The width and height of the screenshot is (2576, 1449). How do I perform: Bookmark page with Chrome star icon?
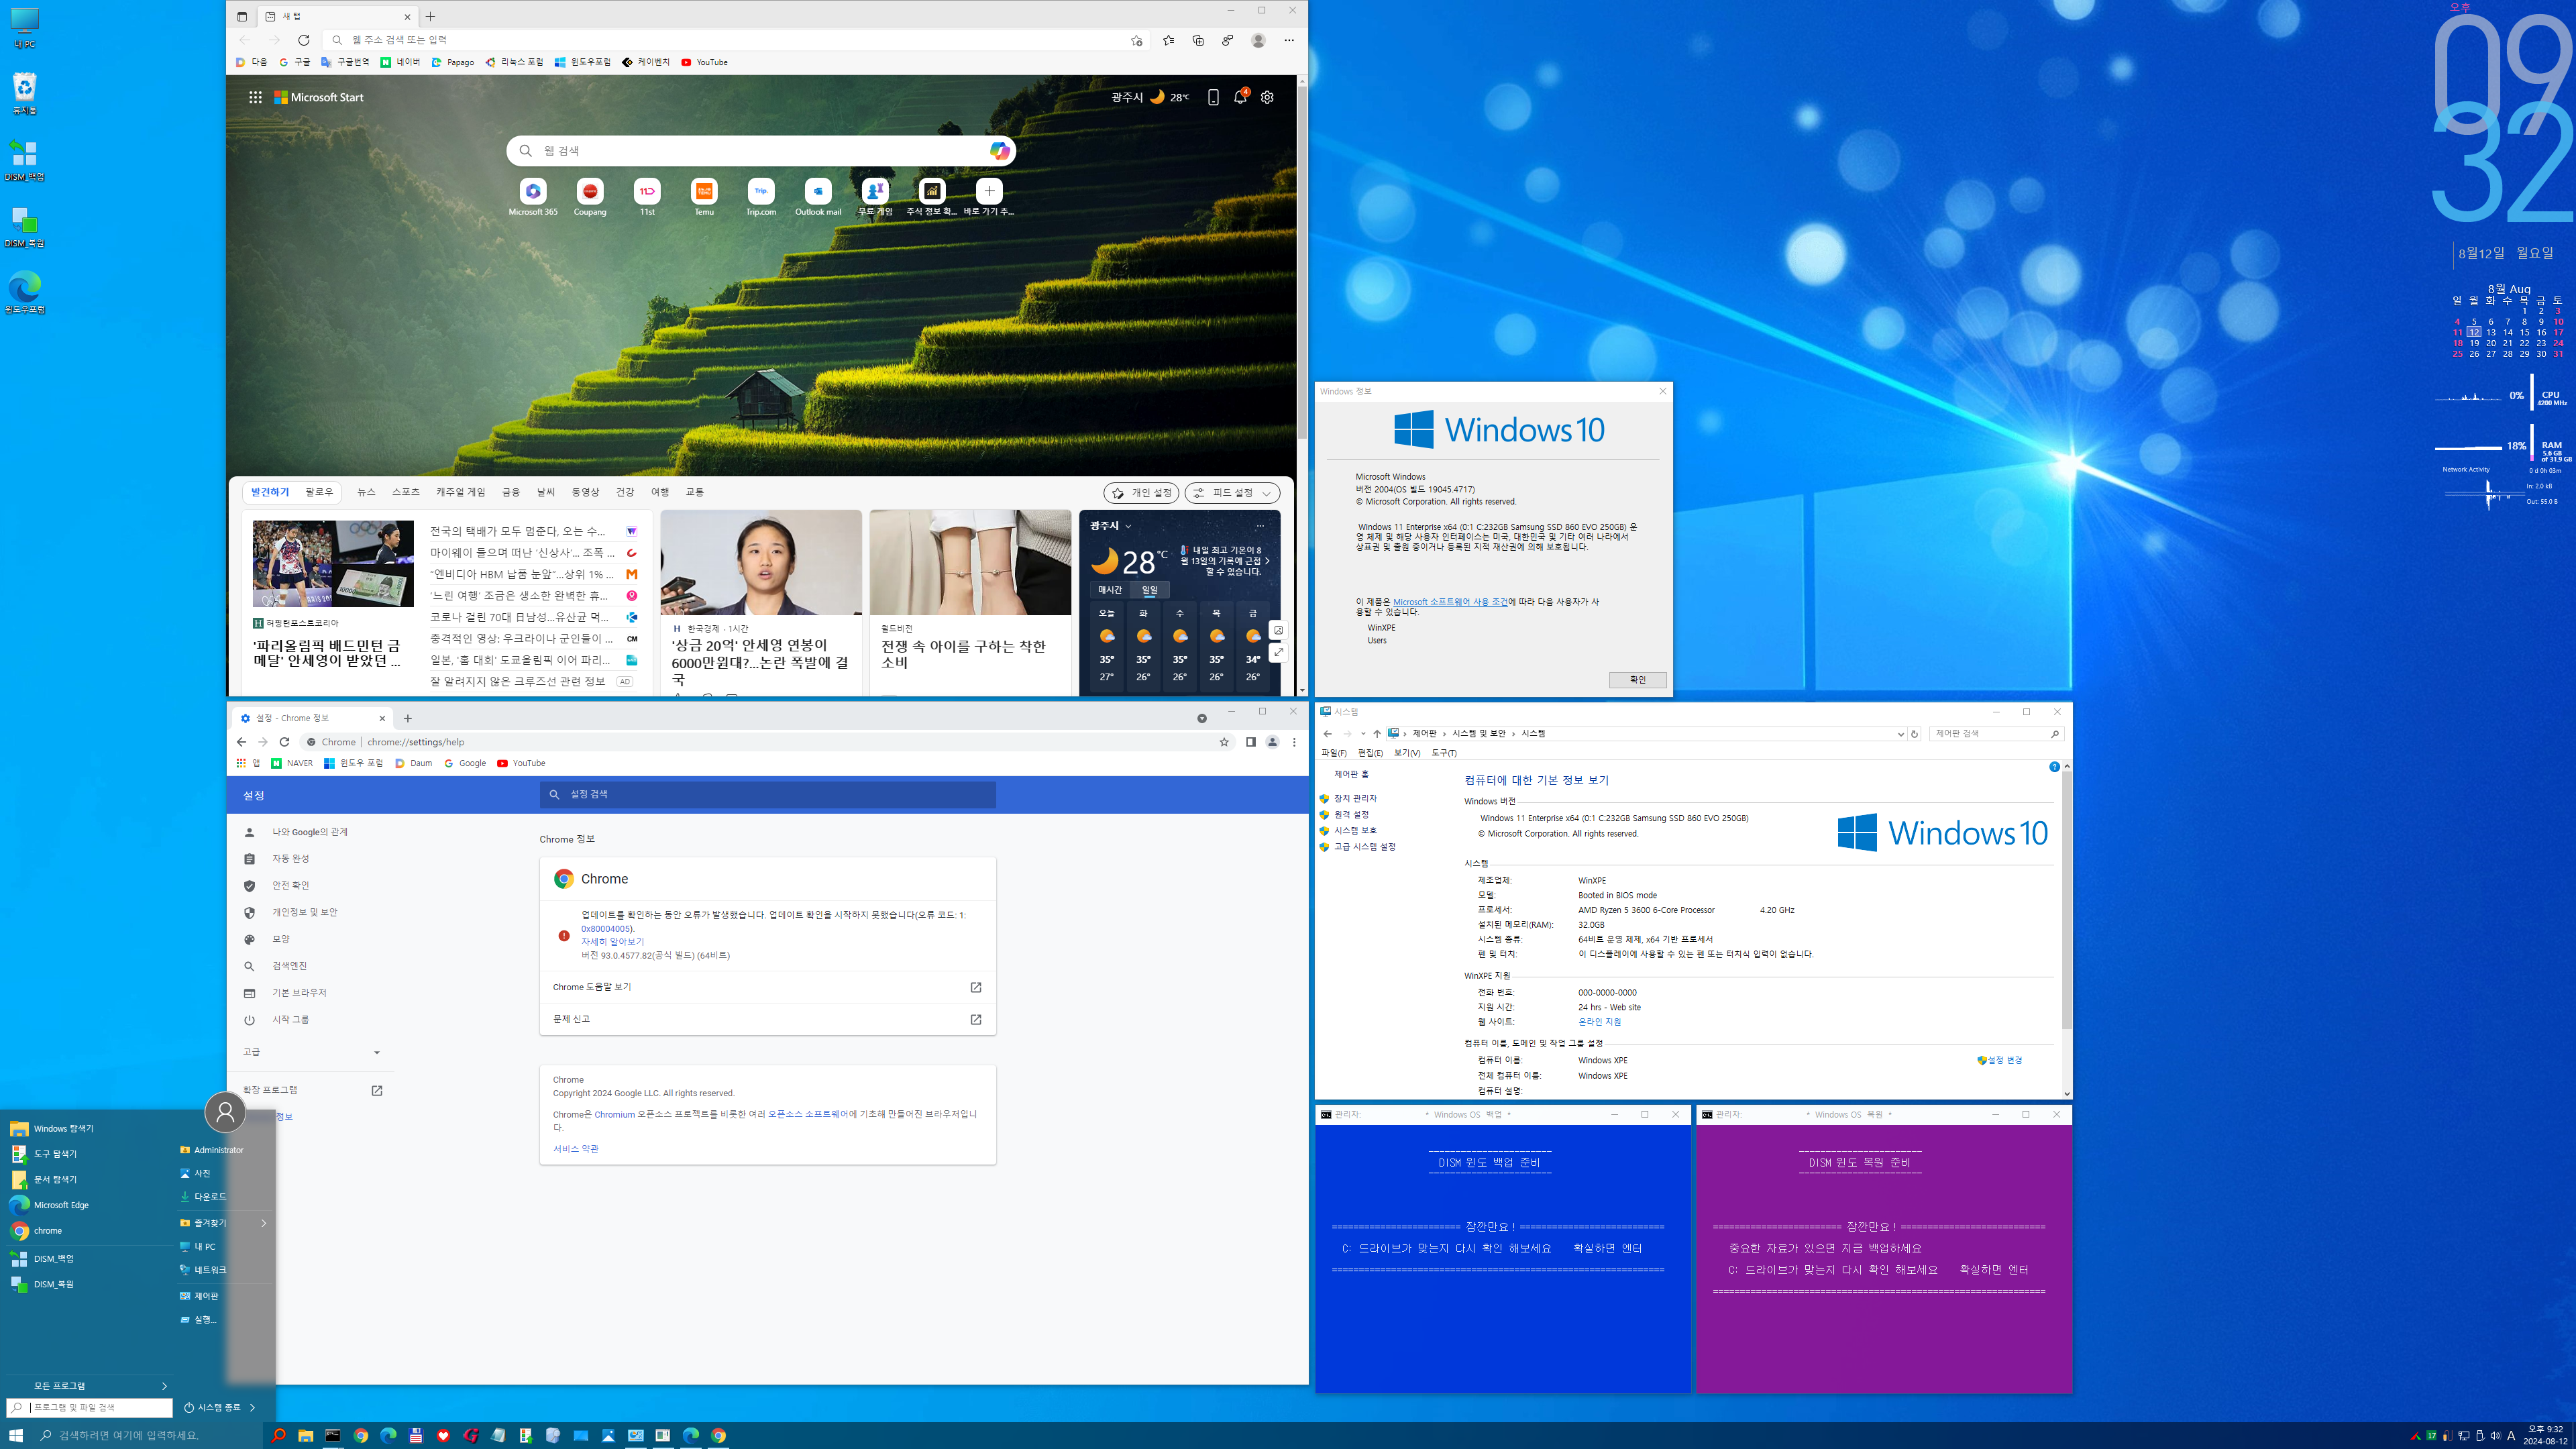click(1223, 742)
